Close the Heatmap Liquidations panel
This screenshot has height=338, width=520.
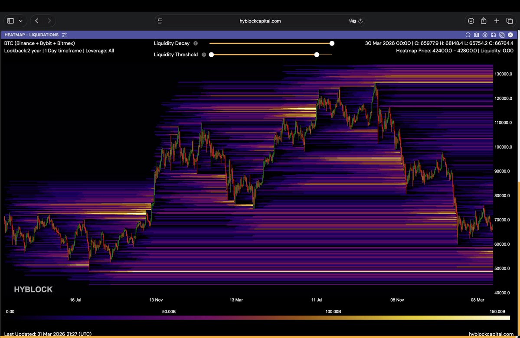point(510,35)
